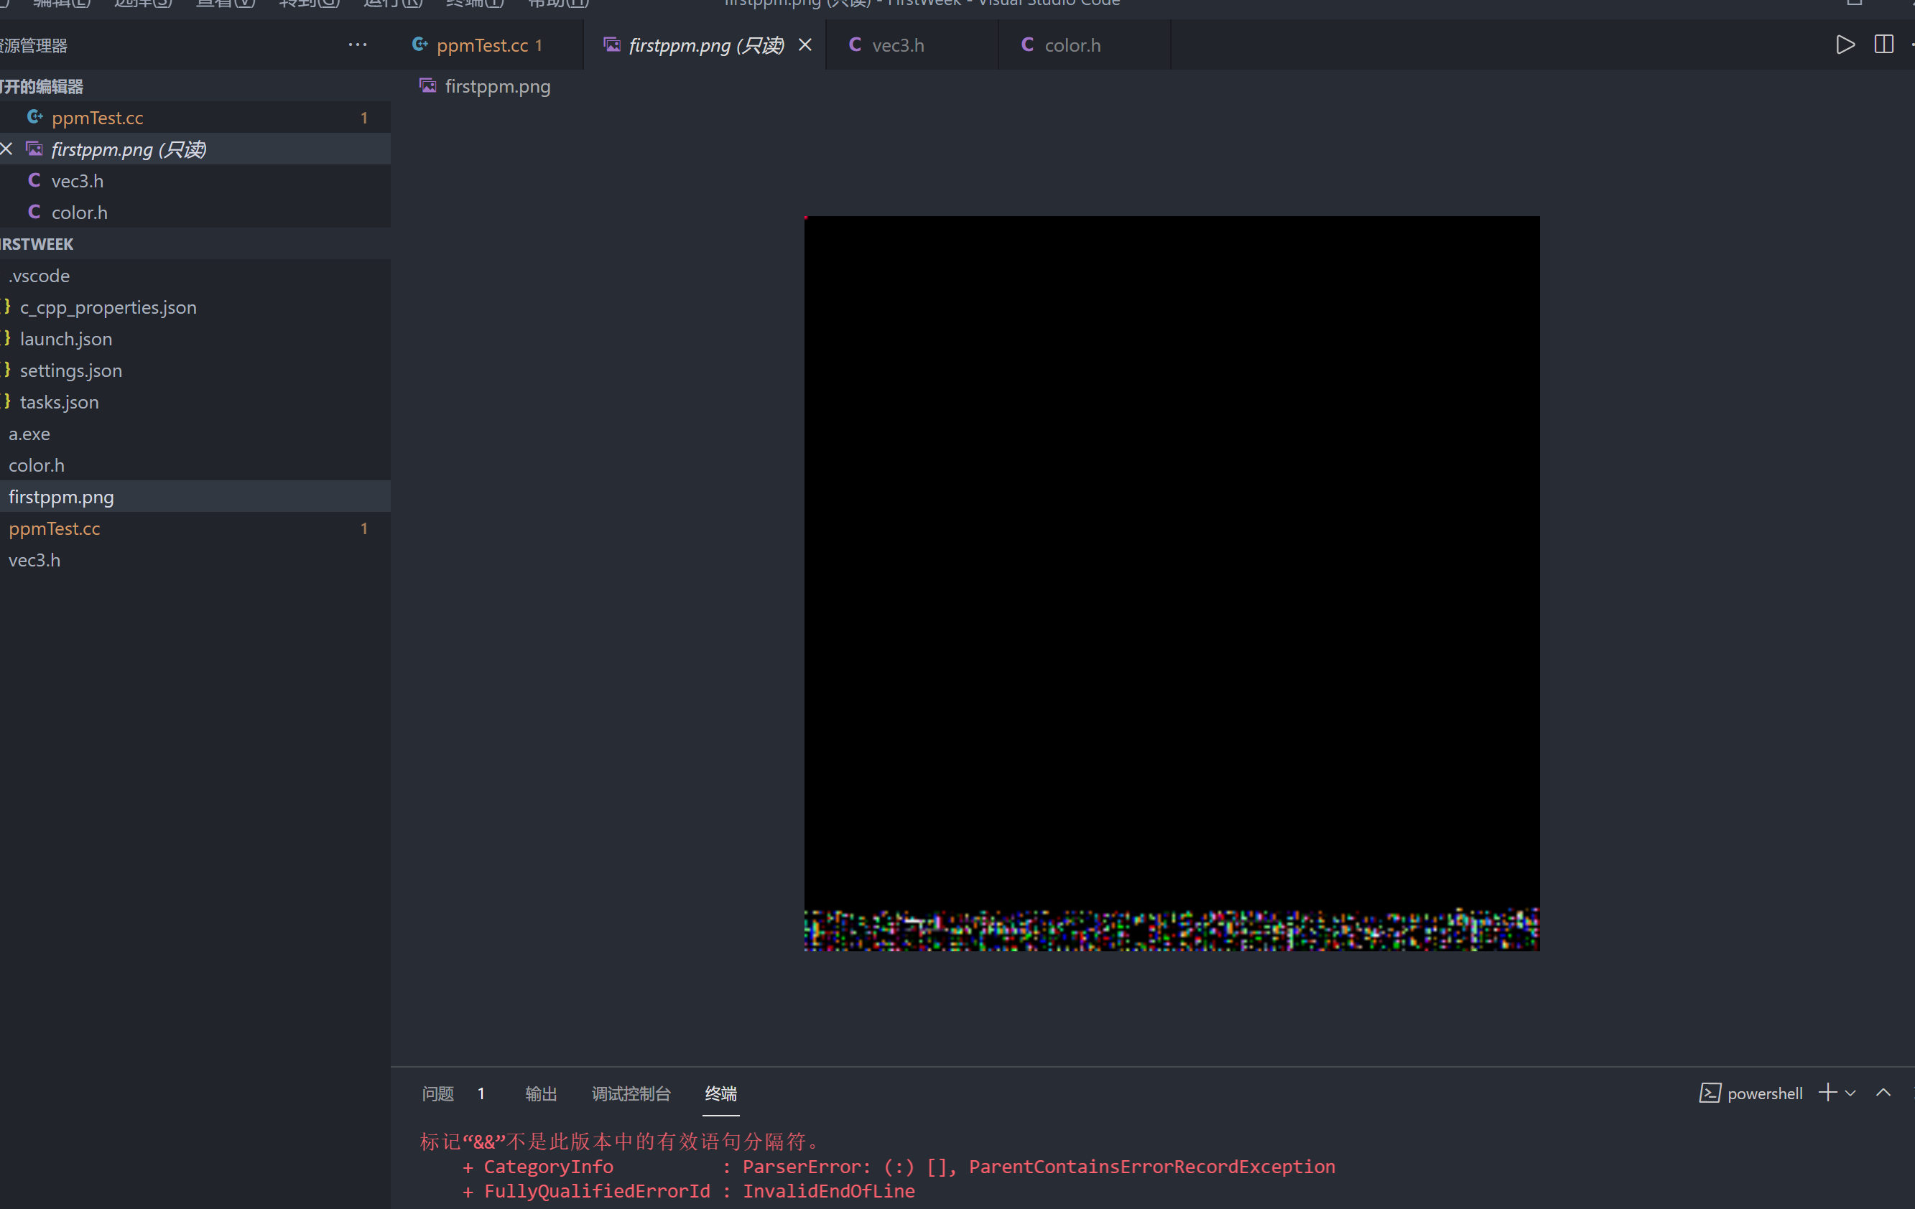1915x1209 pixels.
Task: Open the 帮助 menu
Action: point(557,4)
